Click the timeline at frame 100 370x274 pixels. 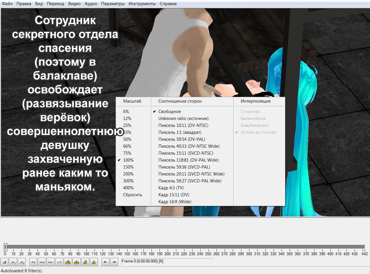pos(86,254)
